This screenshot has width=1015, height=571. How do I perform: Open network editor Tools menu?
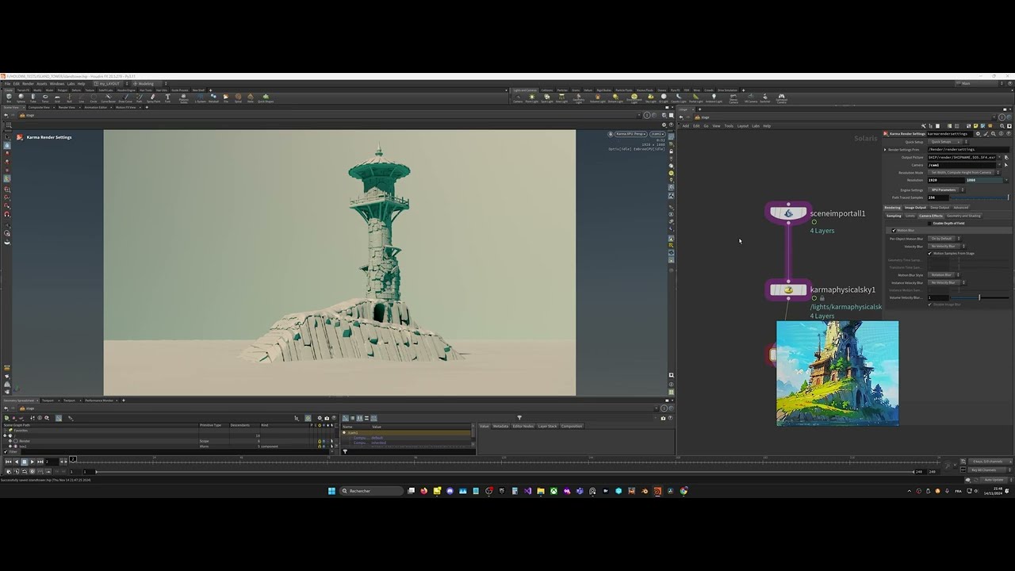coord(728,125)
